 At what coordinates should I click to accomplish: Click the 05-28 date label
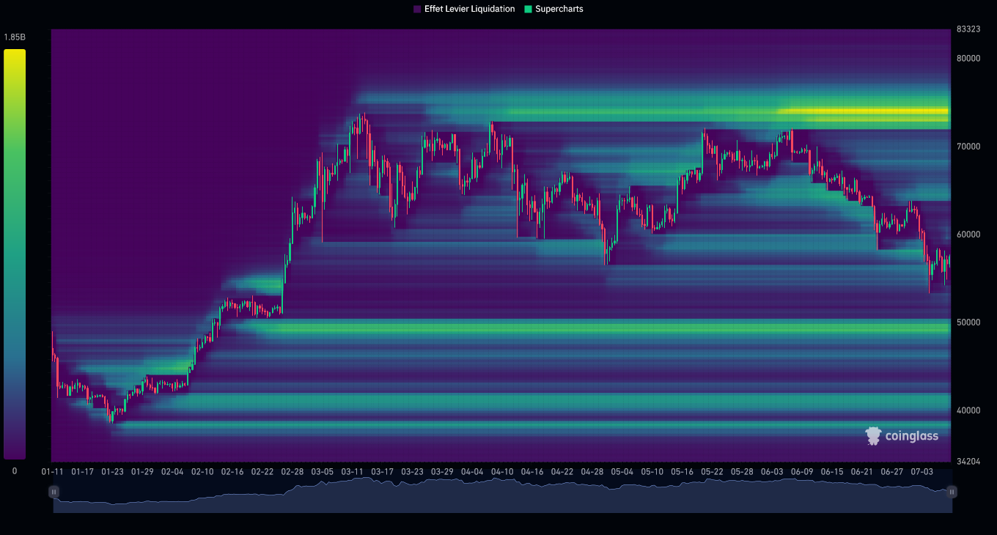[x=743, y=472]
